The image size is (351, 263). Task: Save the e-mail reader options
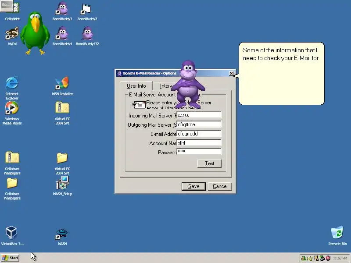(x=193, y=186)
